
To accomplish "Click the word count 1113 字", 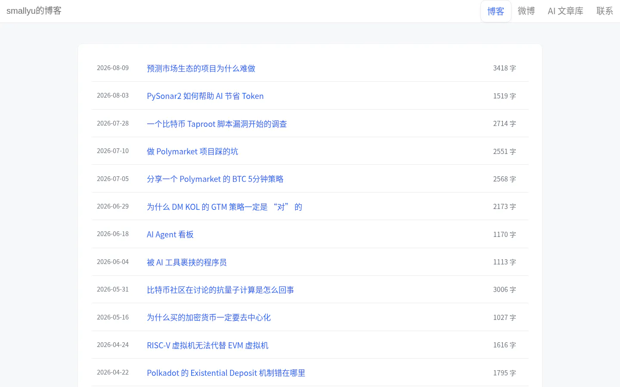I will pyautogui.click(x=505, y=262).
